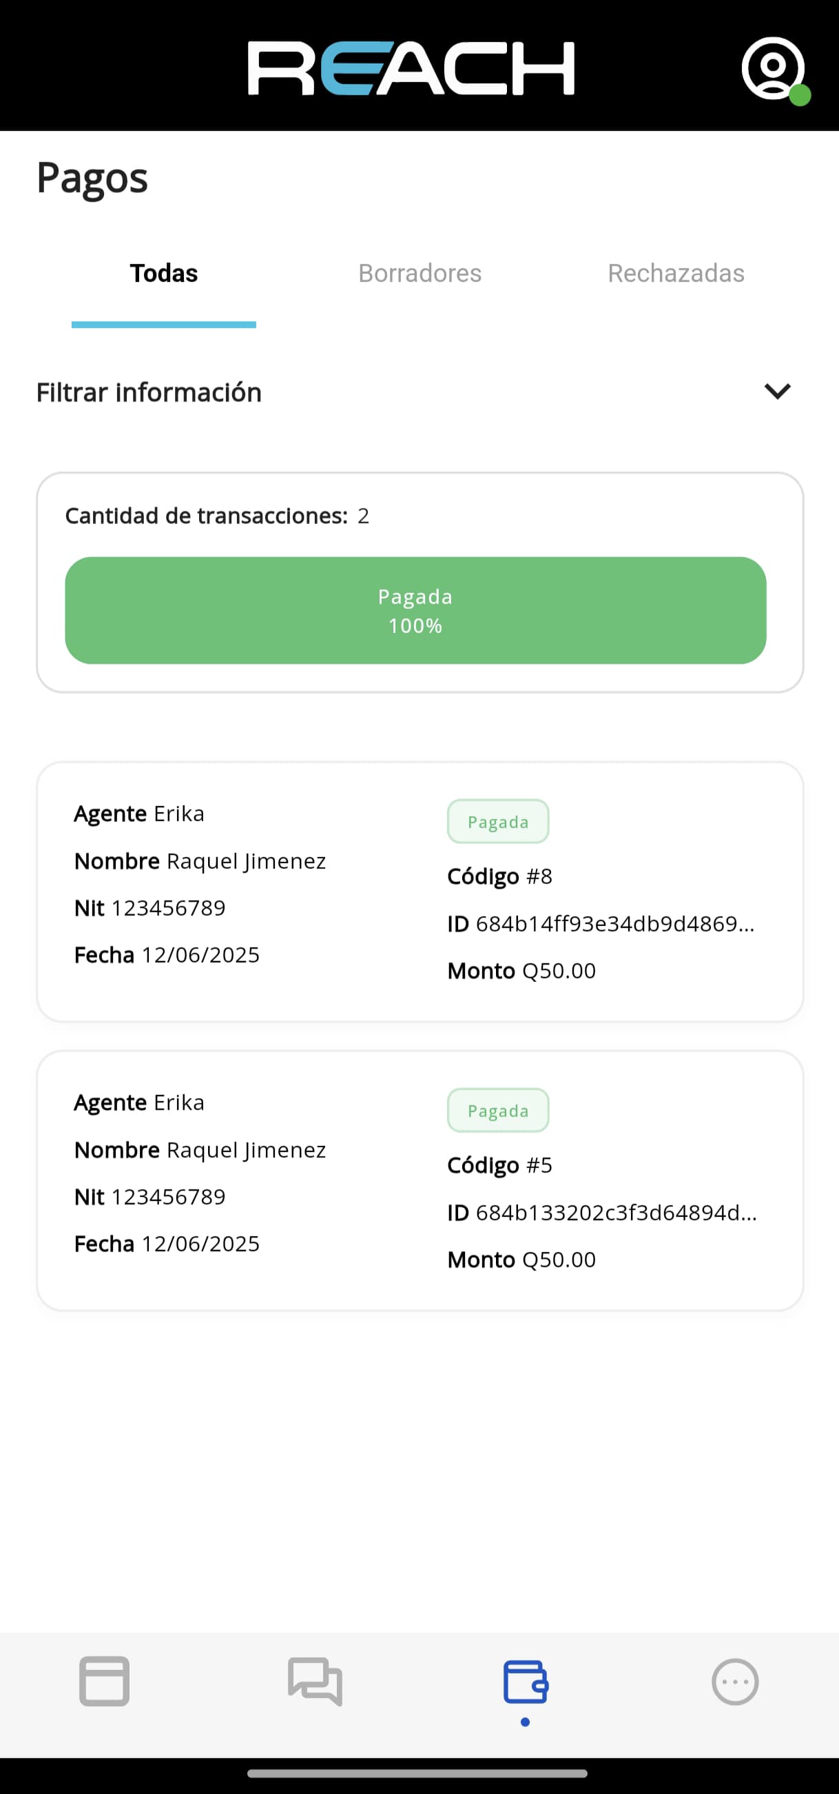Viewport: 839px width, 1794px height.
Task: Select the Todas tab
Action: (163, 273)
